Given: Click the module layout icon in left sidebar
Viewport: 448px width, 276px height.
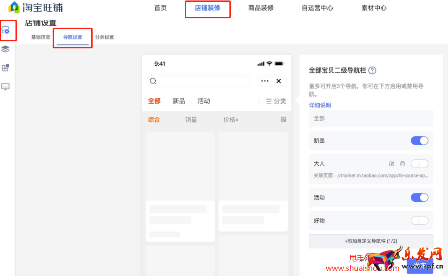Looking at the screenshot, I should (x=7, y=68).
